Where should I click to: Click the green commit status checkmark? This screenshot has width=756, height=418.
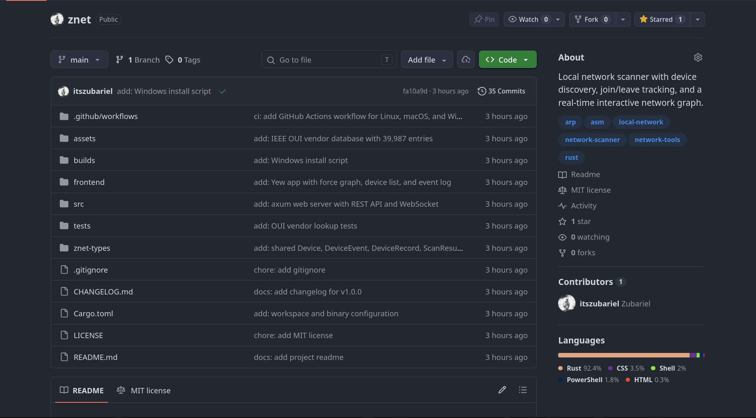[x=223, y=91]
